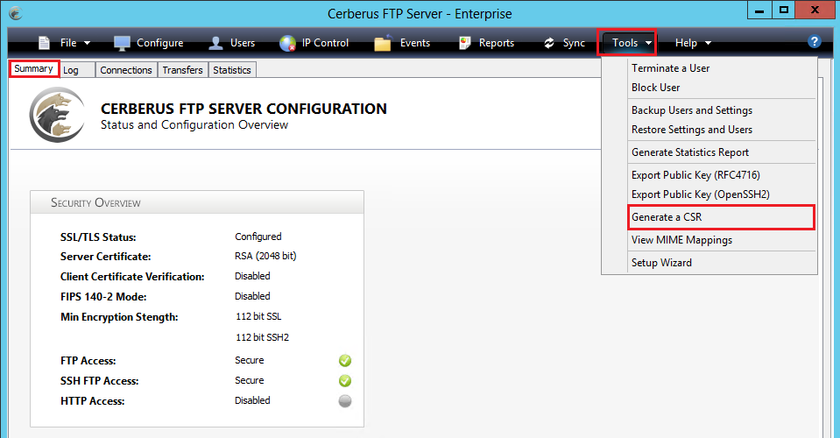
Task: Open the Connections tab
Action: (x=125, y=70)
